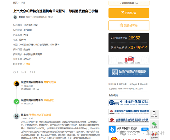Image resolution: width=170 pixels, height=140 pixels.
Task: Open 常见Q&A help link
Action: point(133,84)
